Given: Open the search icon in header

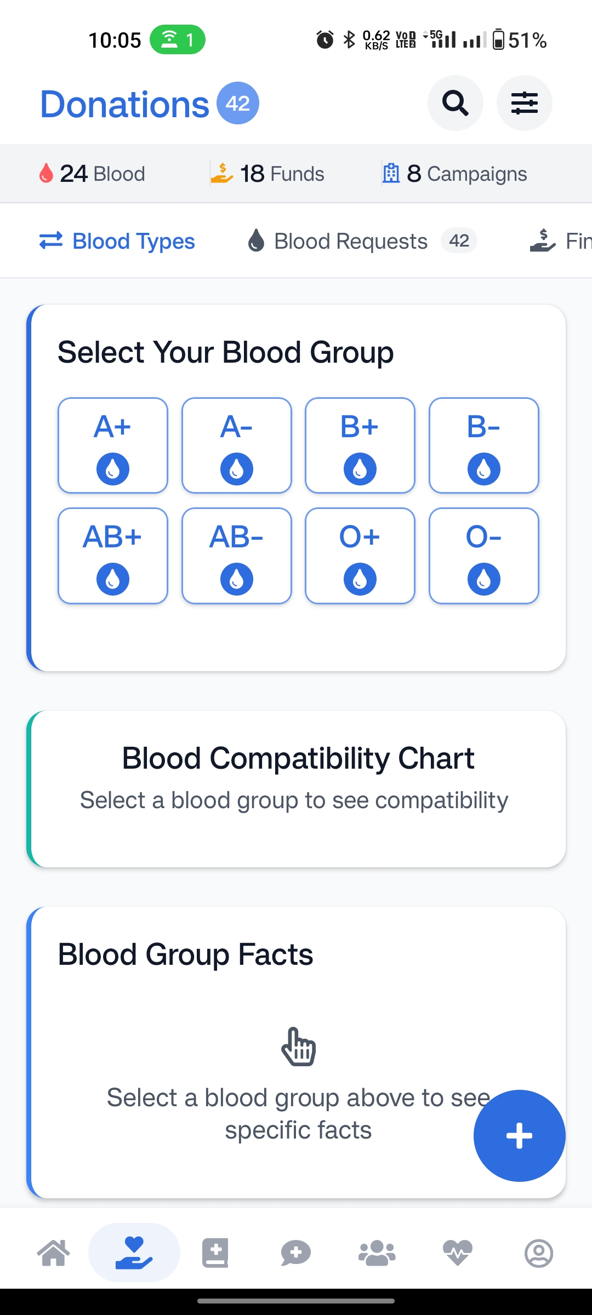Looking at the screenshot, I should point(455,103).
